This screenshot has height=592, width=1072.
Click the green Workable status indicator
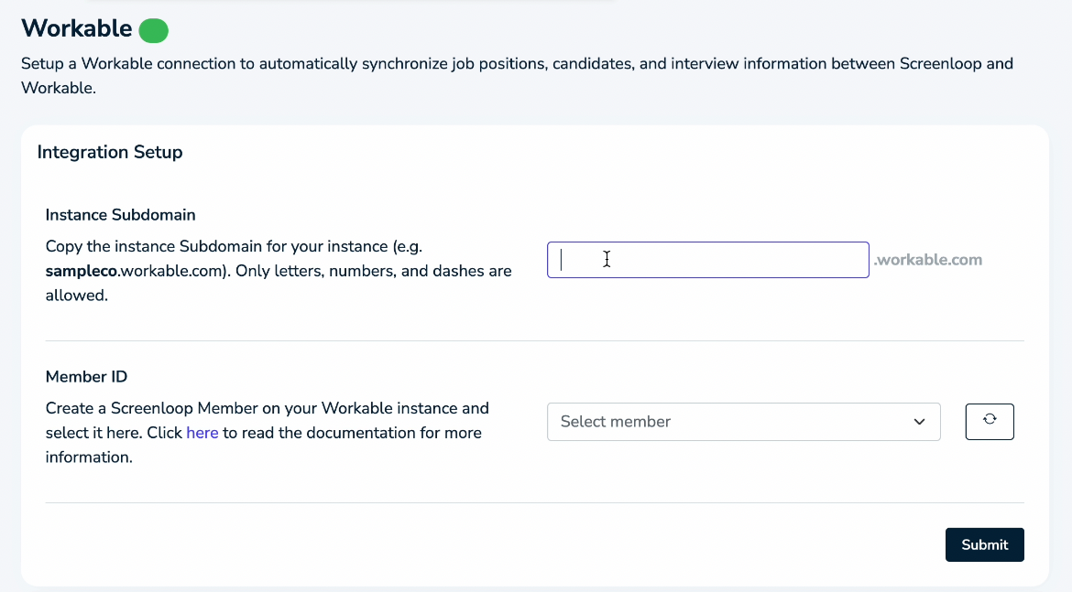[153, 31]
